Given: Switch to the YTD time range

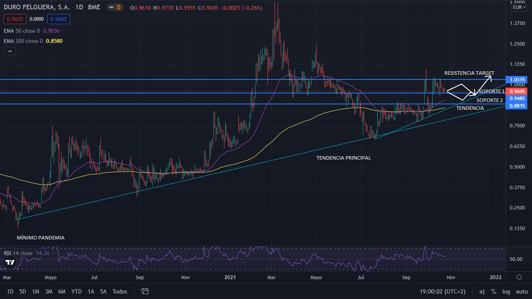Looking at the screenshot, I should coord(76,292).
